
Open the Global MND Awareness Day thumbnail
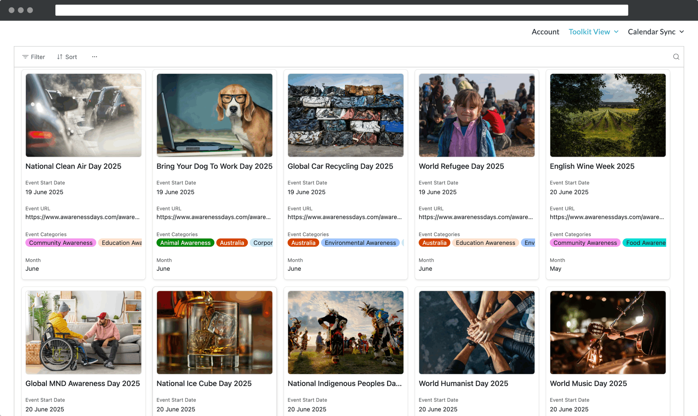[x=83, y=332]
